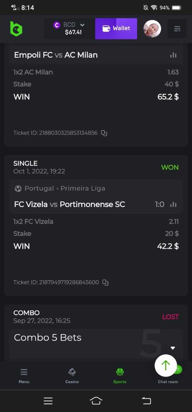This screenshot has width=192, height=412.
Task: Open the bottom Menu tab
Action: pyautogui.click(x=24, y=376)
